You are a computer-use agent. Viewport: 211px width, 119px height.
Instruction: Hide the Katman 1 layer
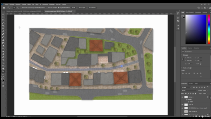click(182, 97)
